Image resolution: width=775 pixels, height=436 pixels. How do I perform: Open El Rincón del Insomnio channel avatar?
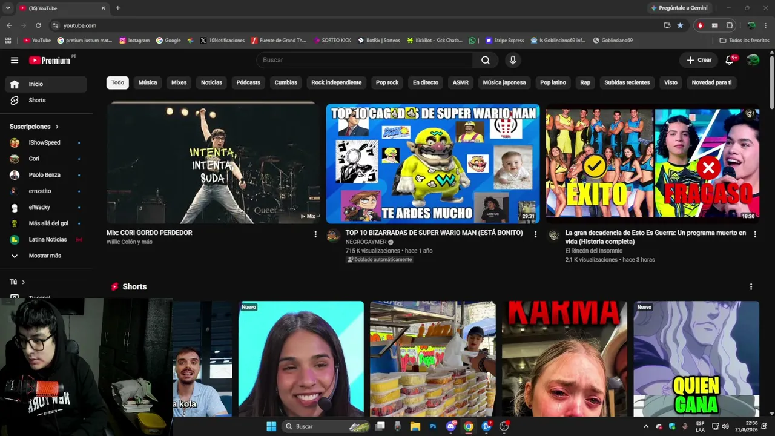553,236
